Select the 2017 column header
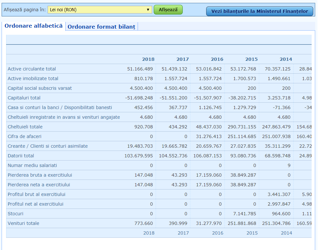Screen dimensions: 320x250 [183, 59]
